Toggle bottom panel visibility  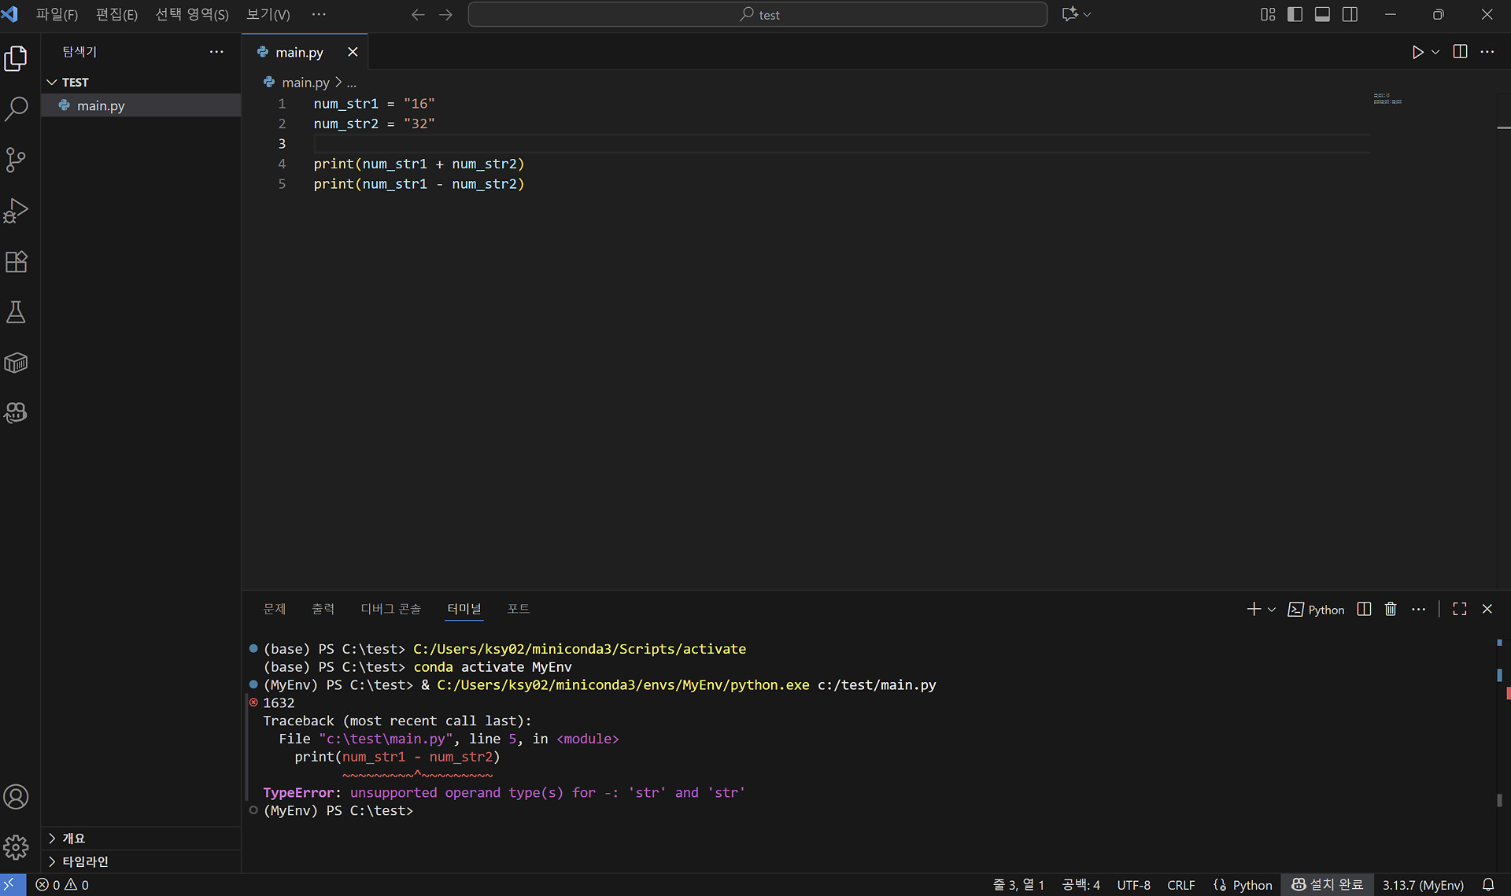click(1322, 14)
